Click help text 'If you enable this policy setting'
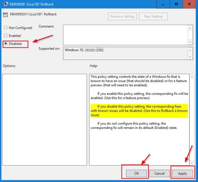The height and width of the screenshot is (182, 198). [x=121, y=94]
